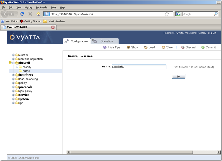The width and height of the screenshot is (222, 161).
Task: Bookmark page using star icon in address bar
Action: (x=167, y=14)
